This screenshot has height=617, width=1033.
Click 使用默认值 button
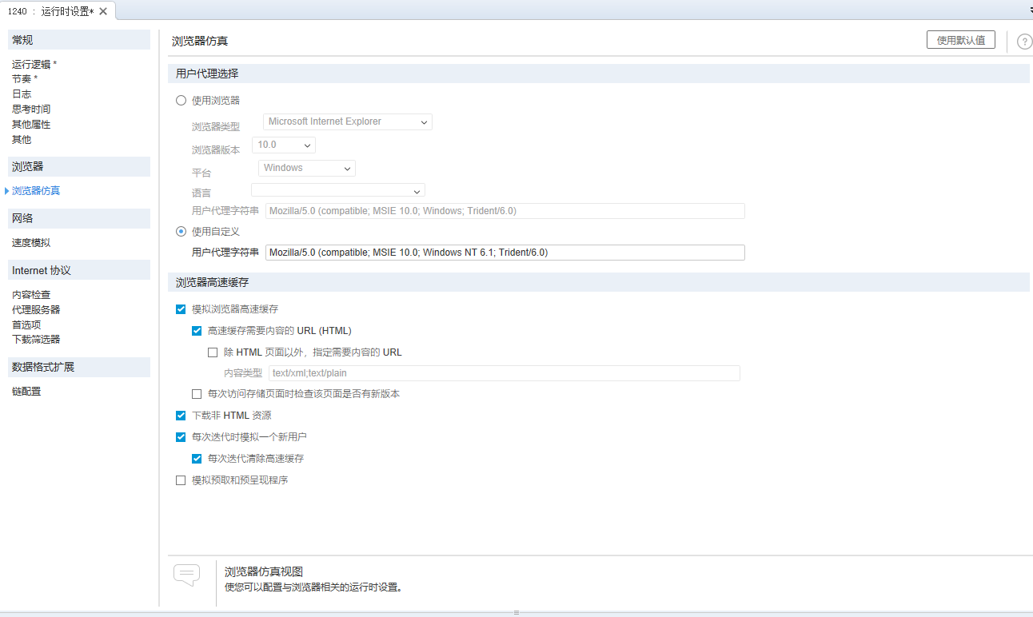(x=961, y=40)
